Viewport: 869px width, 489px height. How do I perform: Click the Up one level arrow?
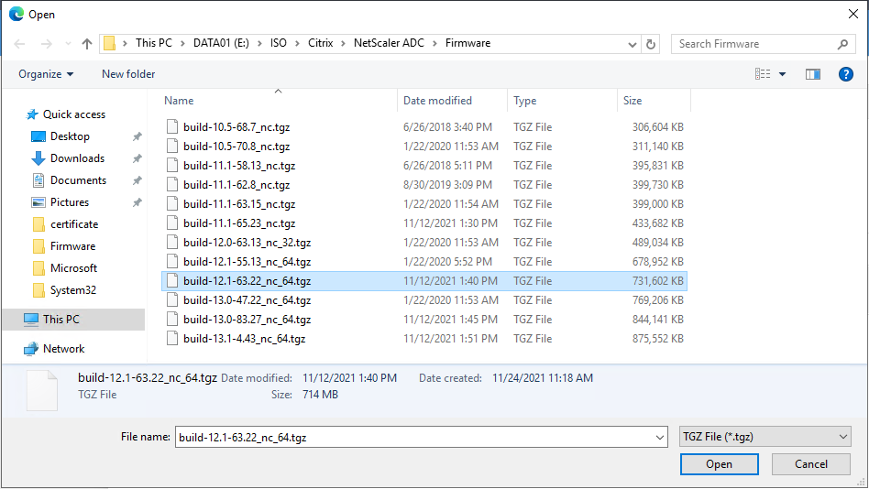point(87,44)
